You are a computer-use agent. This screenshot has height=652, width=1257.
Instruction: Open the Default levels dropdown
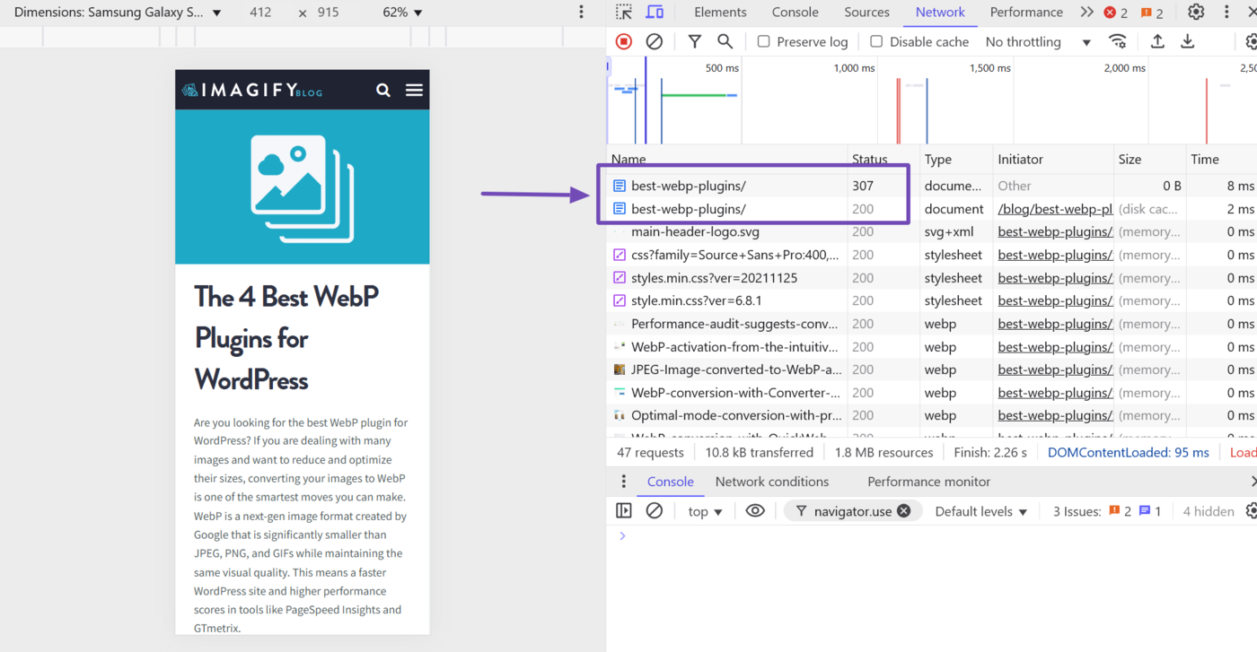point(980,511)
